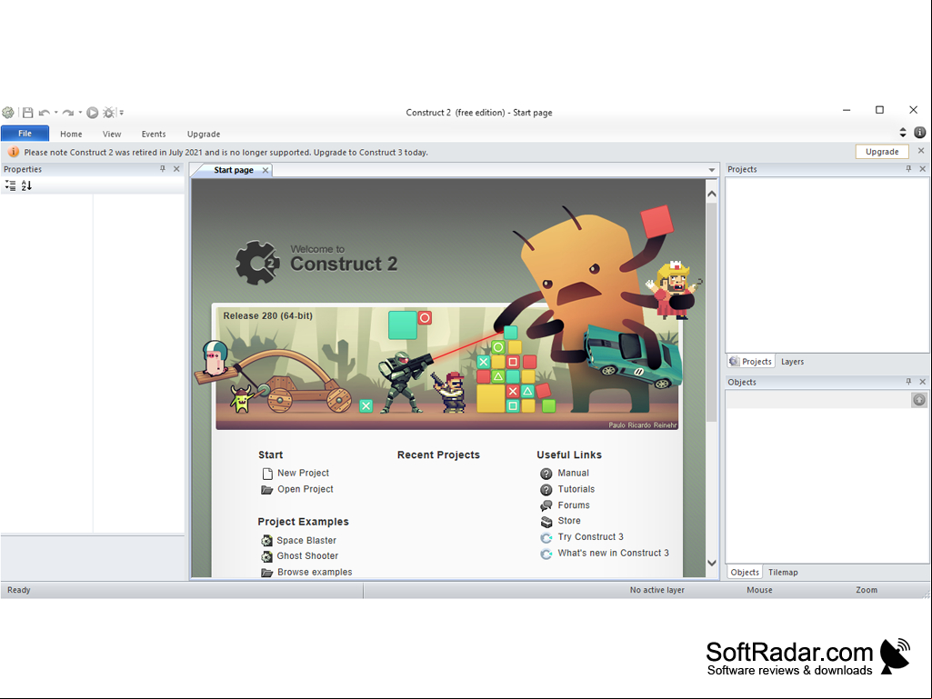The image size is (932, 699).
Task: Redo the action in the quick toolbar
Action: (x=68, y=113)
